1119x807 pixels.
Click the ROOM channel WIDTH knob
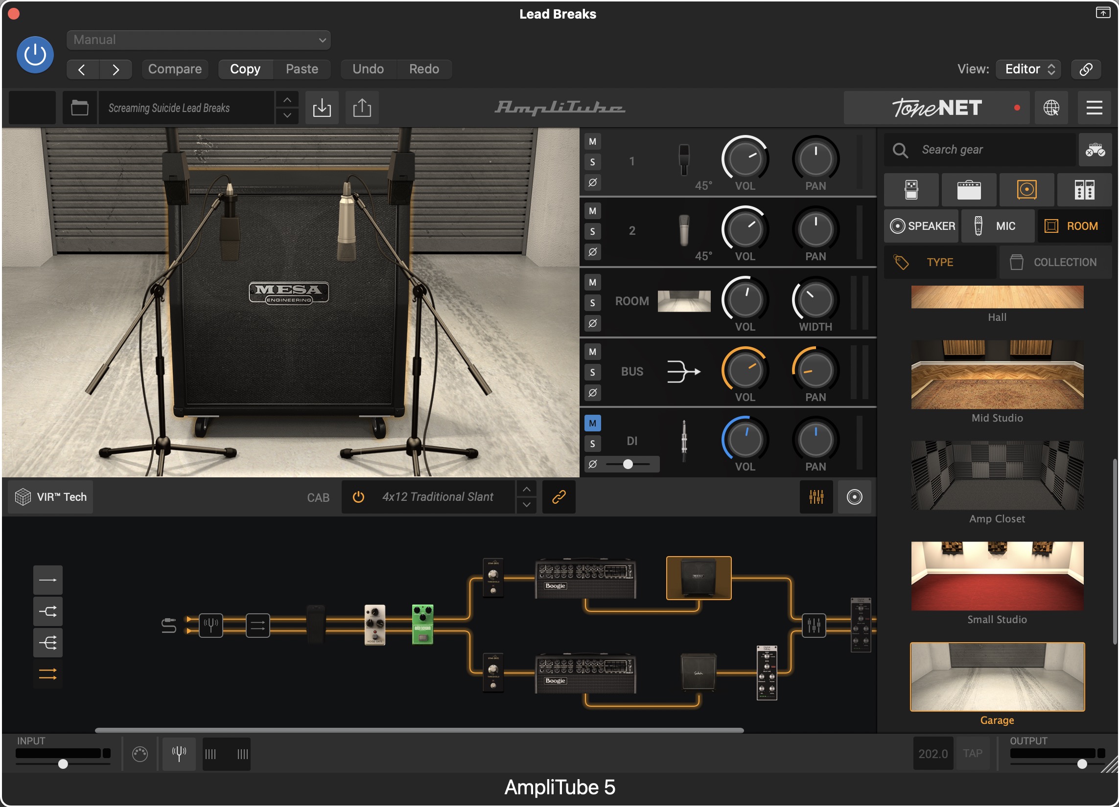point(816,300)
